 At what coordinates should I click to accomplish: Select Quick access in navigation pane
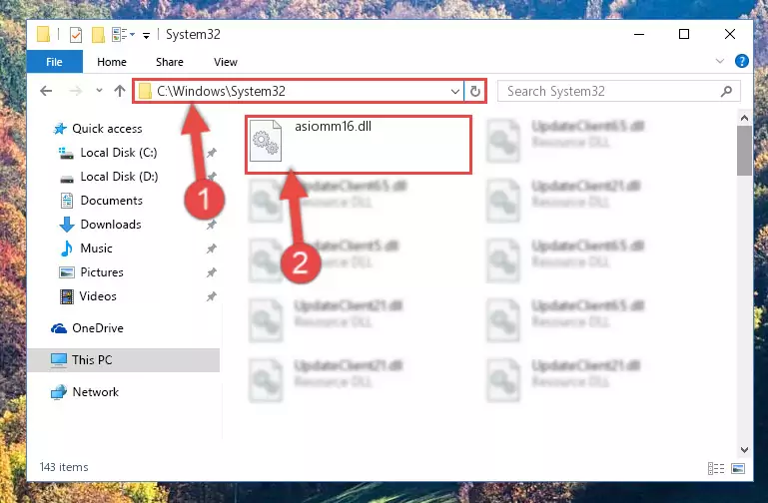pyautogui.click(x=107, y=129)
